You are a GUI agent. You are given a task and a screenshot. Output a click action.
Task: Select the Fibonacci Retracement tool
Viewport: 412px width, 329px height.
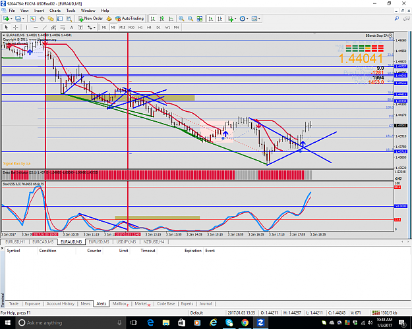[63, 27]
